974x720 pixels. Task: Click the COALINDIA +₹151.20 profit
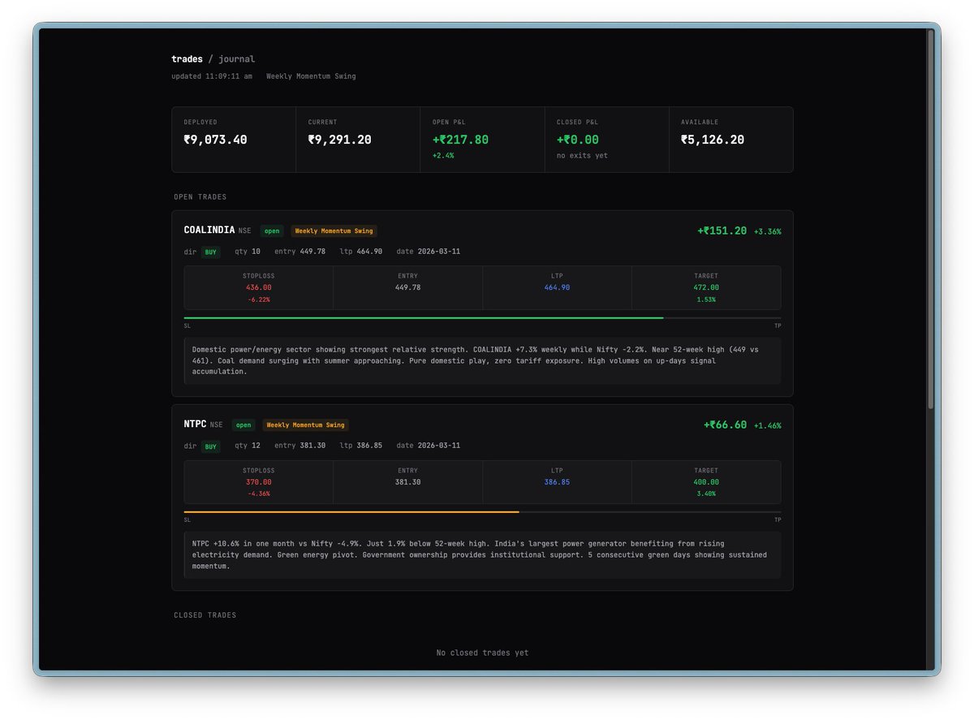(x=722, y=231)
